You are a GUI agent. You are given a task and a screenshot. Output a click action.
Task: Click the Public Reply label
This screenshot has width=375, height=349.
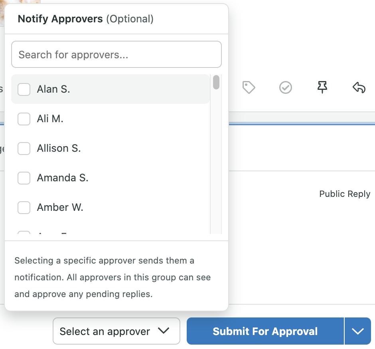coord(345,194)
